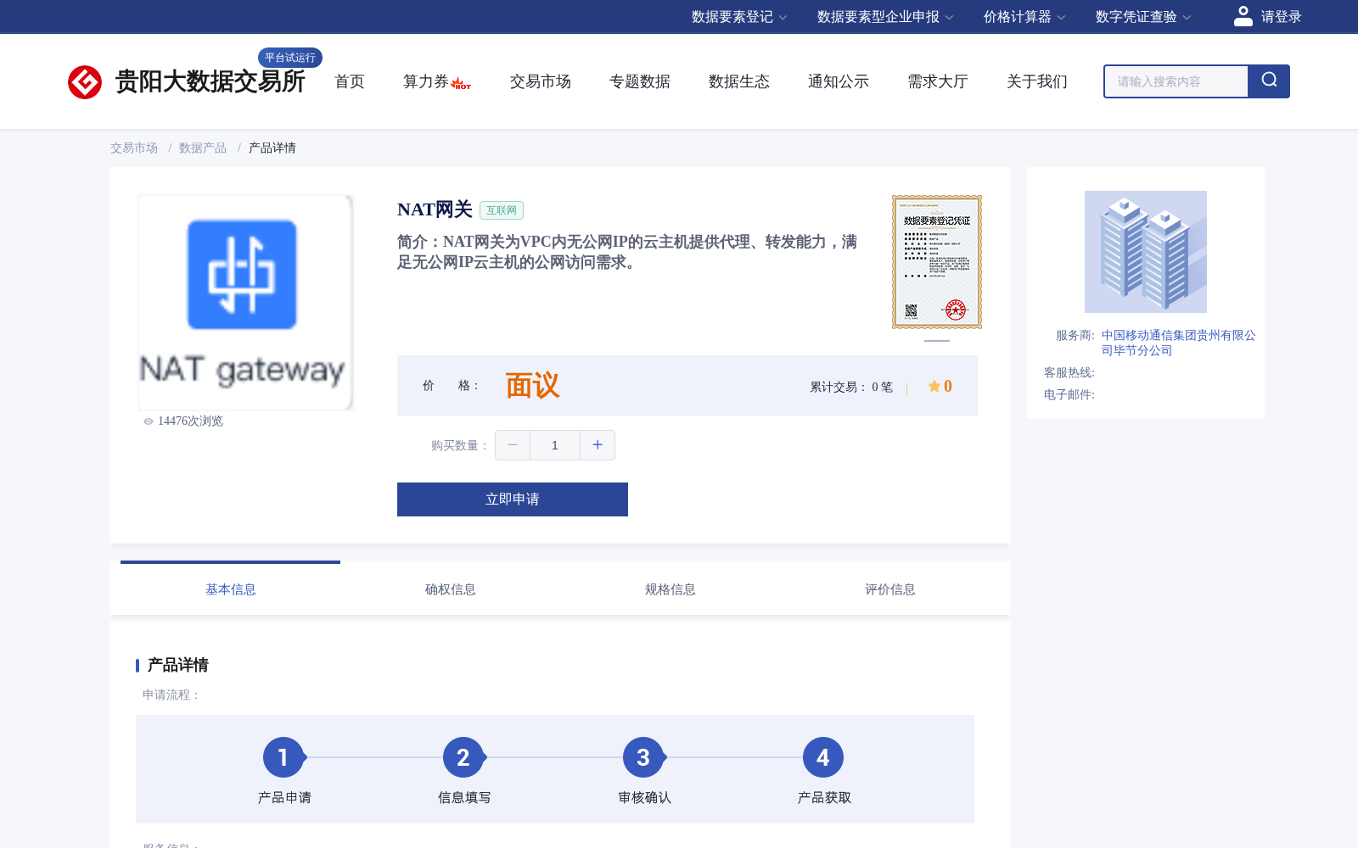Click the 平台试运行 badge
The width and height of the screenshot is (1358, 848).
(290, 58)
